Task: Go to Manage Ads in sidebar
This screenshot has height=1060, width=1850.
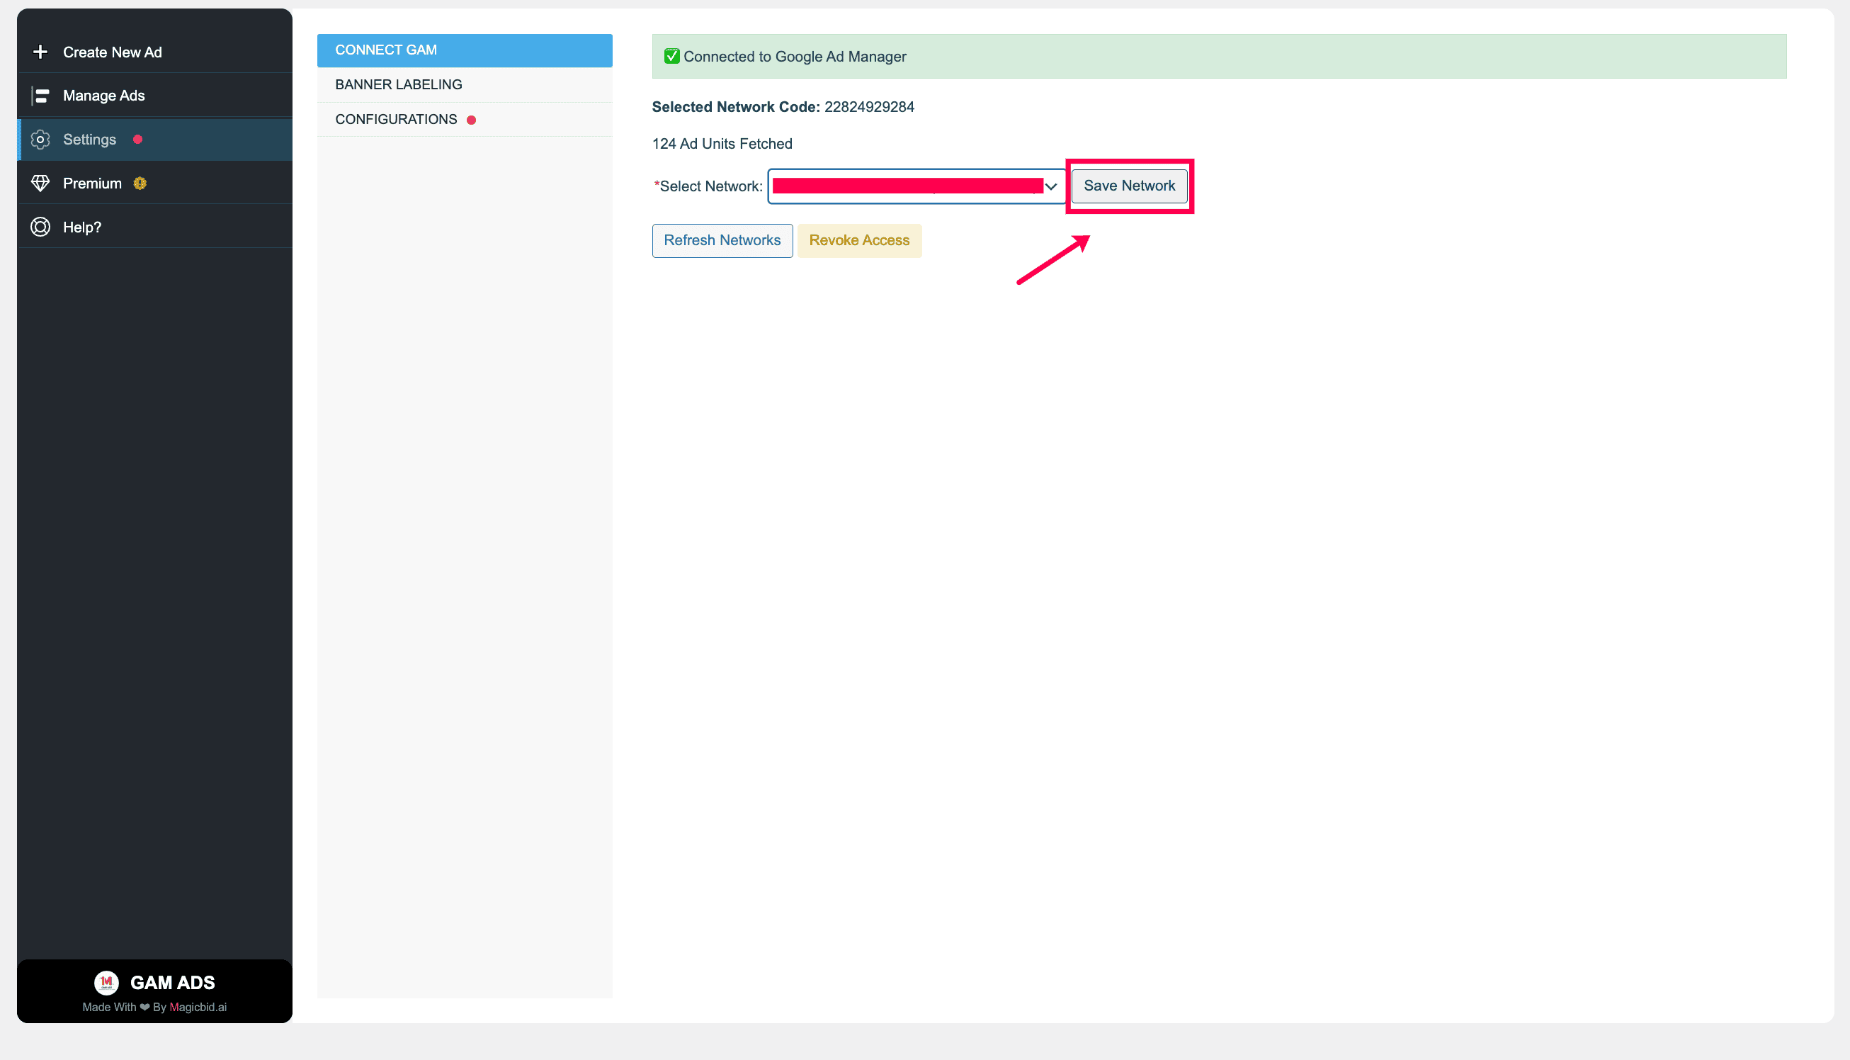Action: (x=155, y=96)
